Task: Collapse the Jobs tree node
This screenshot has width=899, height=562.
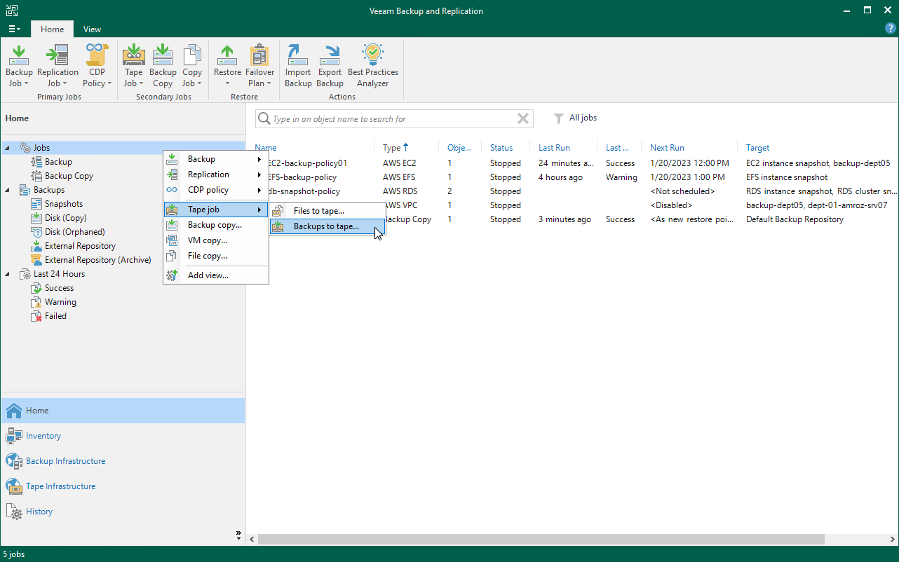Action: click(x=8, y=148)
